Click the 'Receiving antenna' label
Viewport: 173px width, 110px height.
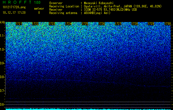63,13
